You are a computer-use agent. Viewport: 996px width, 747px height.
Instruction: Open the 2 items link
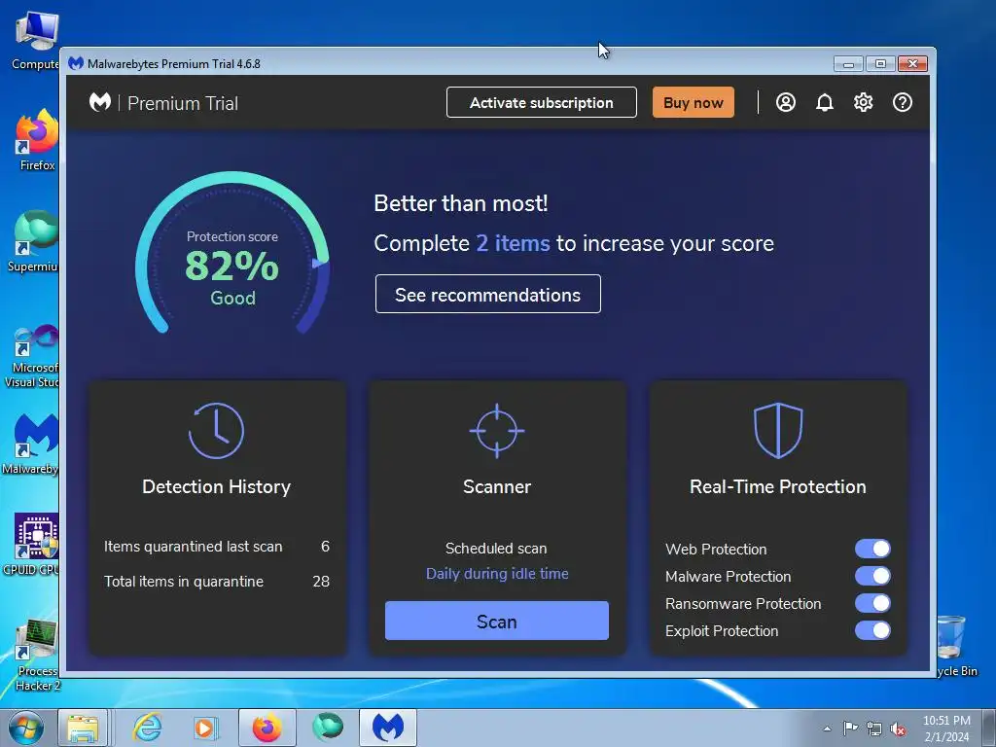click(513, 243)
